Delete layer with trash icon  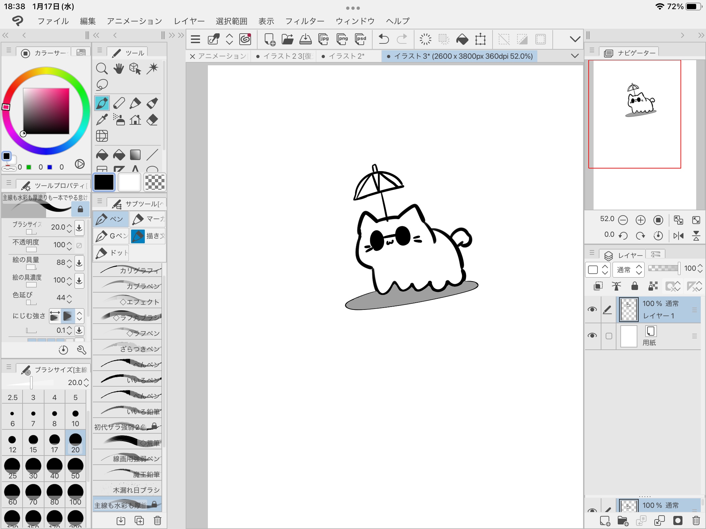click(696, 520)
